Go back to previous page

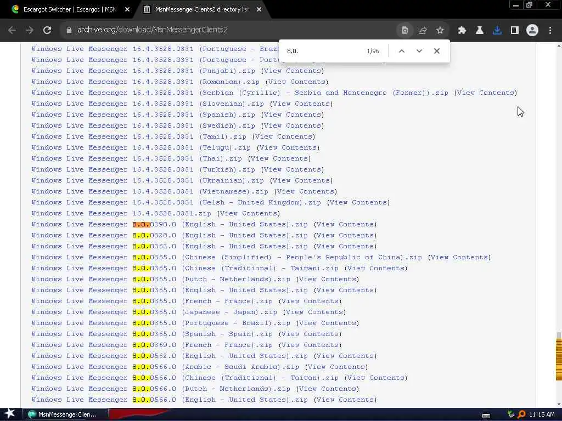tap(12, 30)
